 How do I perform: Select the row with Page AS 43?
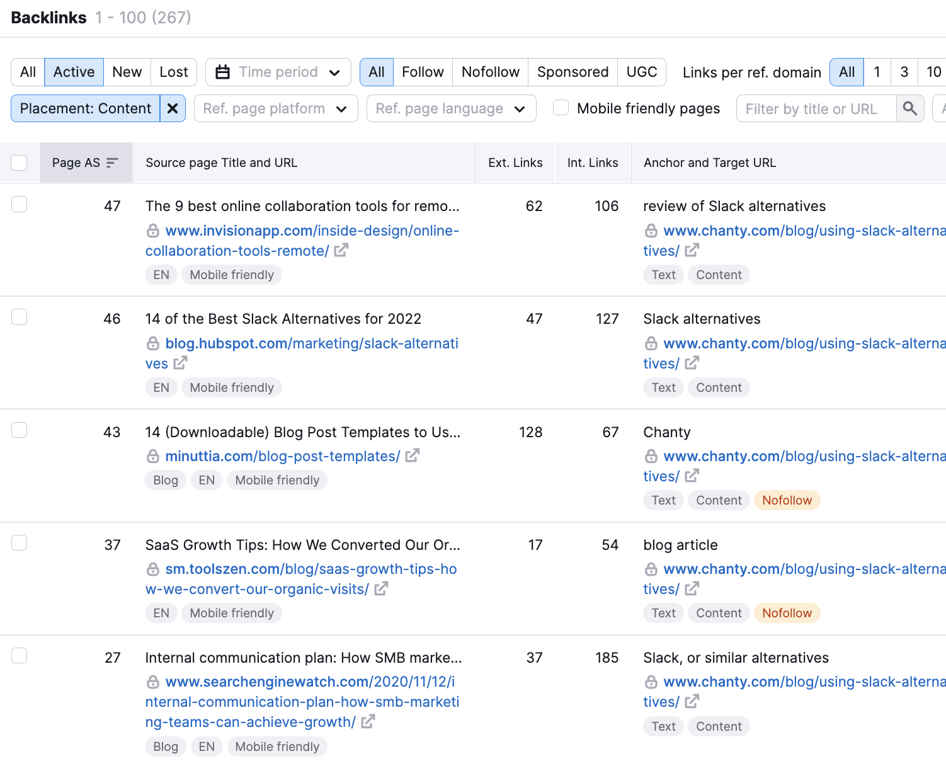(20, 430)
